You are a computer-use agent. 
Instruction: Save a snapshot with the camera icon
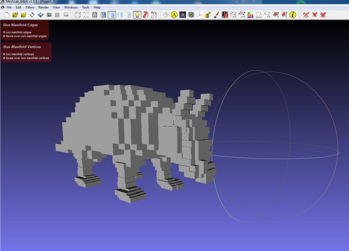point(49,15)
